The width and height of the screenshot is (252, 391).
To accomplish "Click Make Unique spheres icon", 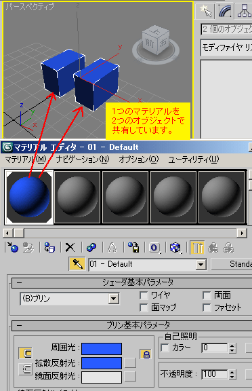I will coord(91,248).
